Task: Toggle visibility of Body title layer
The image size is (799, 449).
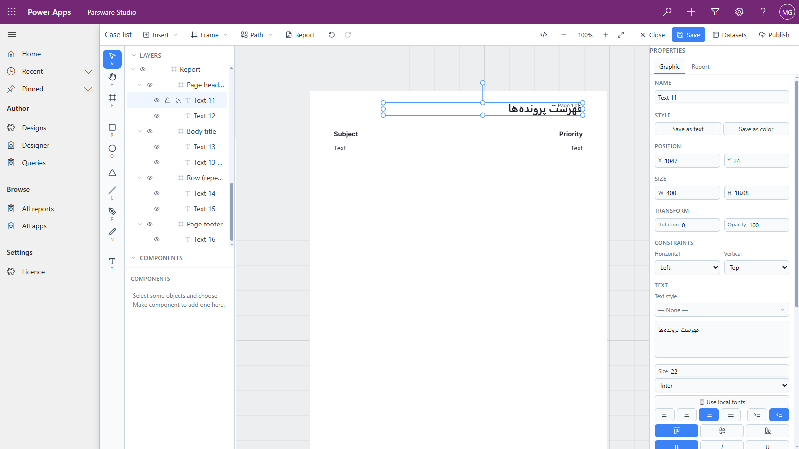Action: coord(150,131)
